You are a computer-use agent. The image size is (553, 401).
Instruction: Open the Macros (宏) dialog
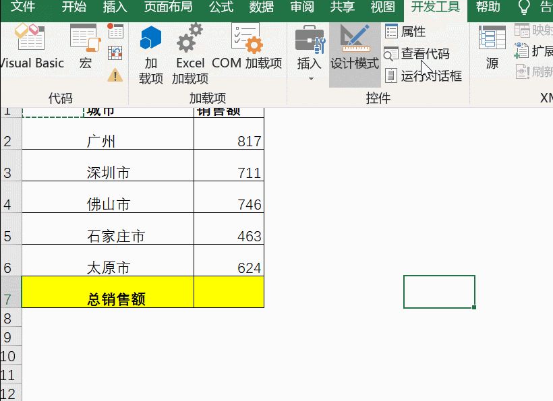pyautogui.click(x=86, y=46)
